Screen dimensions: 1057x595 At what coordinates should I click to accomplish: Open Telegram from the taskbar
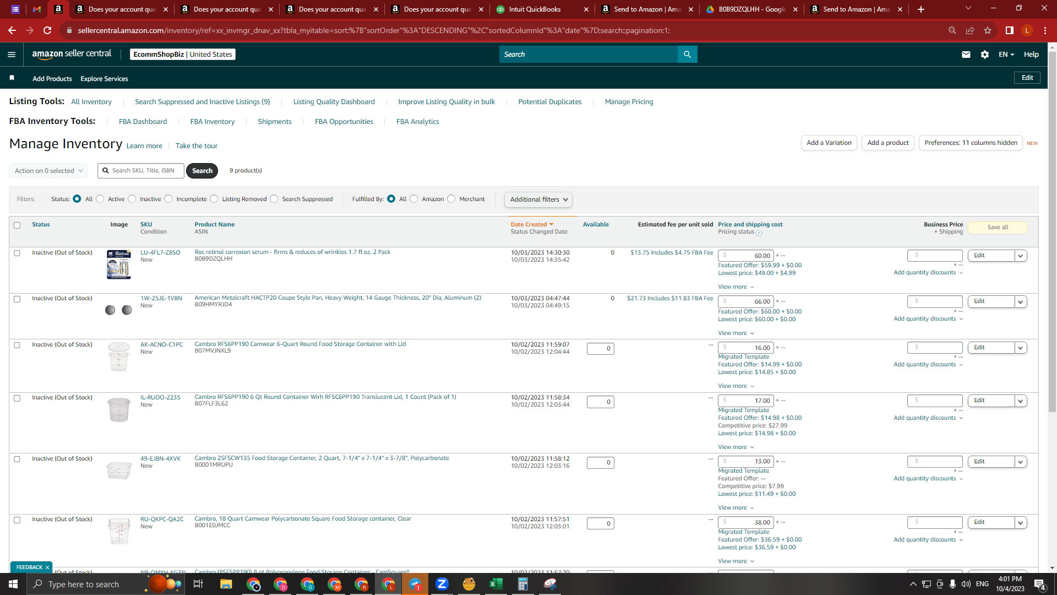click(415, 584)
